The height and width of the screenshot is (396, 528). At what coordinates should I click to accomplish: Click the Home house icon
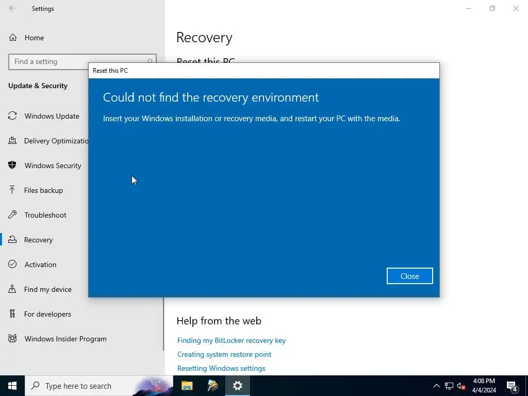(x=13, y=37)
